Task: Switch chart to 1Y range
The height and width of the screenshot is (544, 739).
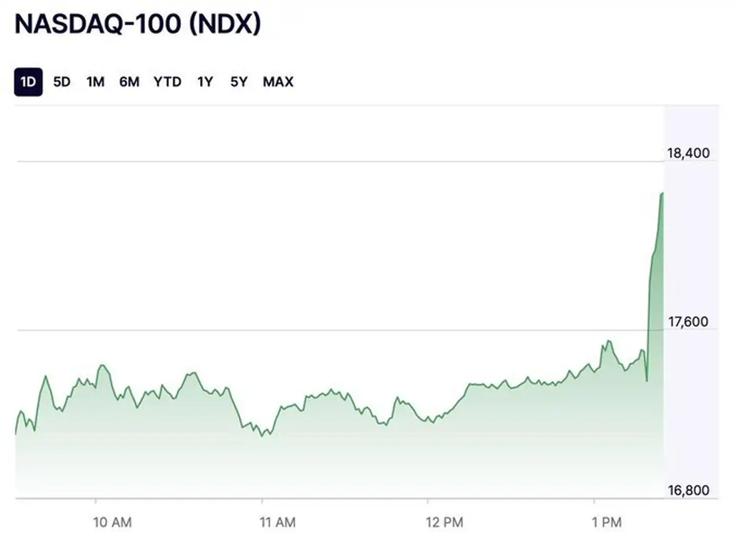Action: (205, 82)
